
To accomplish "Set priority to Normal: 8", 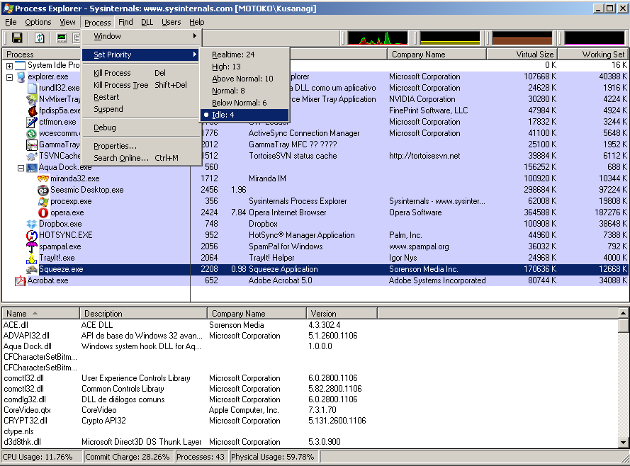I will (244, 91).
